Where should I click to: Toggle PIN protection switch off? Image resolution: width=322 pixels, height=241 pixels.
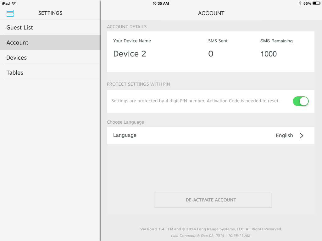coord(301,101)
